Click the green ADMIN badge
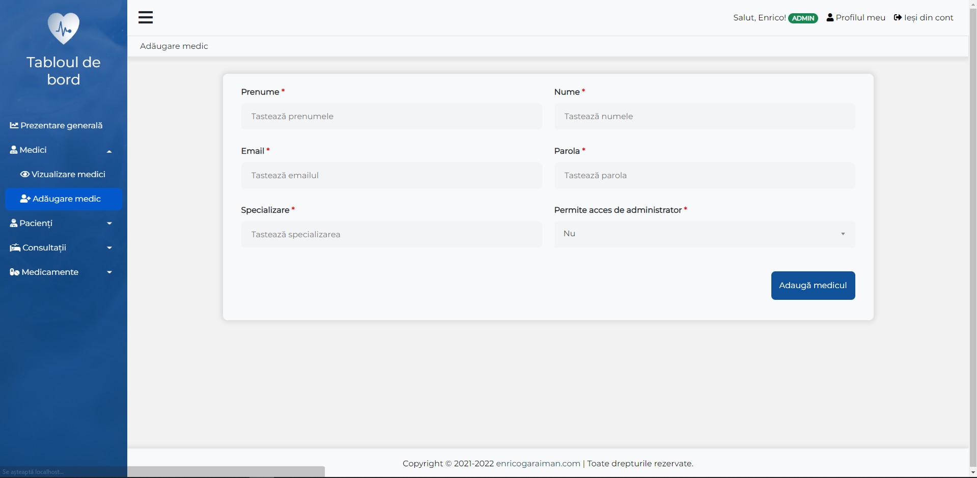 [803, 18]
